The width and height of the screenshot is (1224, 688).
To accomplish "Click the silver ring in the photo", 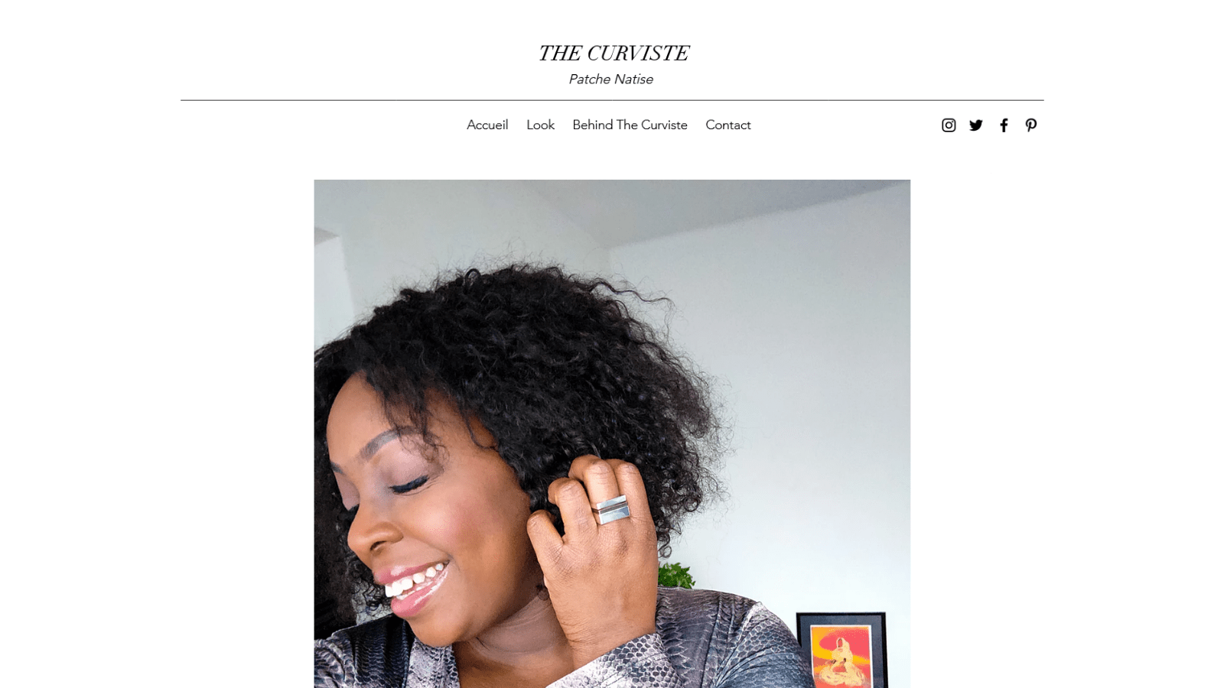I will (611, 509).
